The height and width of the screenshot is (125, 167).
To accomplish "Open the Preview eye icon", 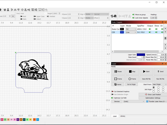I will click(112, 16).
